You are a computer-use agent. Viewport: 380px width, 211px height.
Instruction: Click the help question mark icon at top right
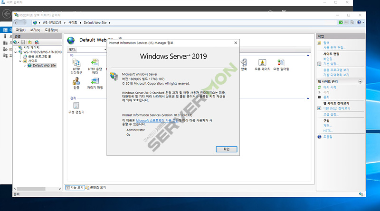point(359,22)
